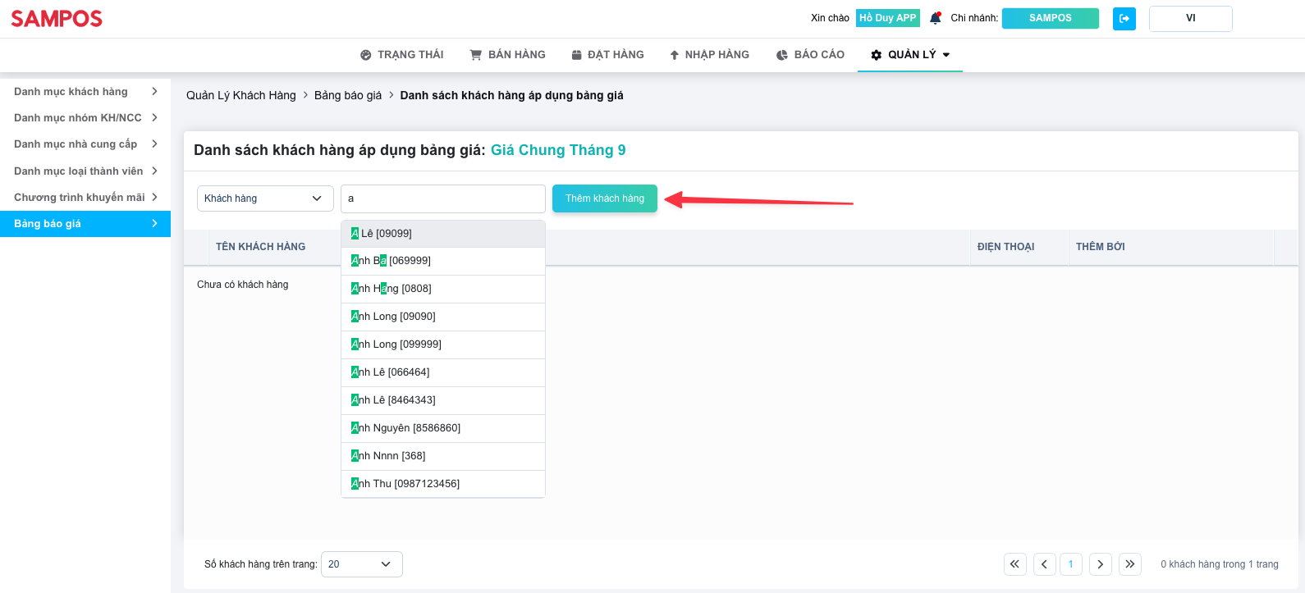Click TÊN KHÁCH HÀNG column header
This screenshot has height=593, width=1305.
pos(261,247)
